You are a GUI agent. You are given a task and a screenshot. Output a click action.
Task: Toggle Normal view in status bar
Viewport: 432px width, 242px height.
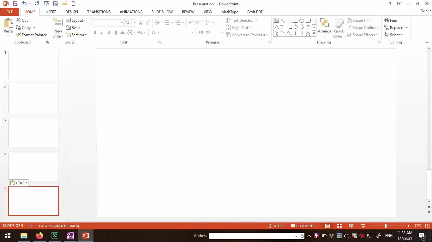(x=327, y=226)
